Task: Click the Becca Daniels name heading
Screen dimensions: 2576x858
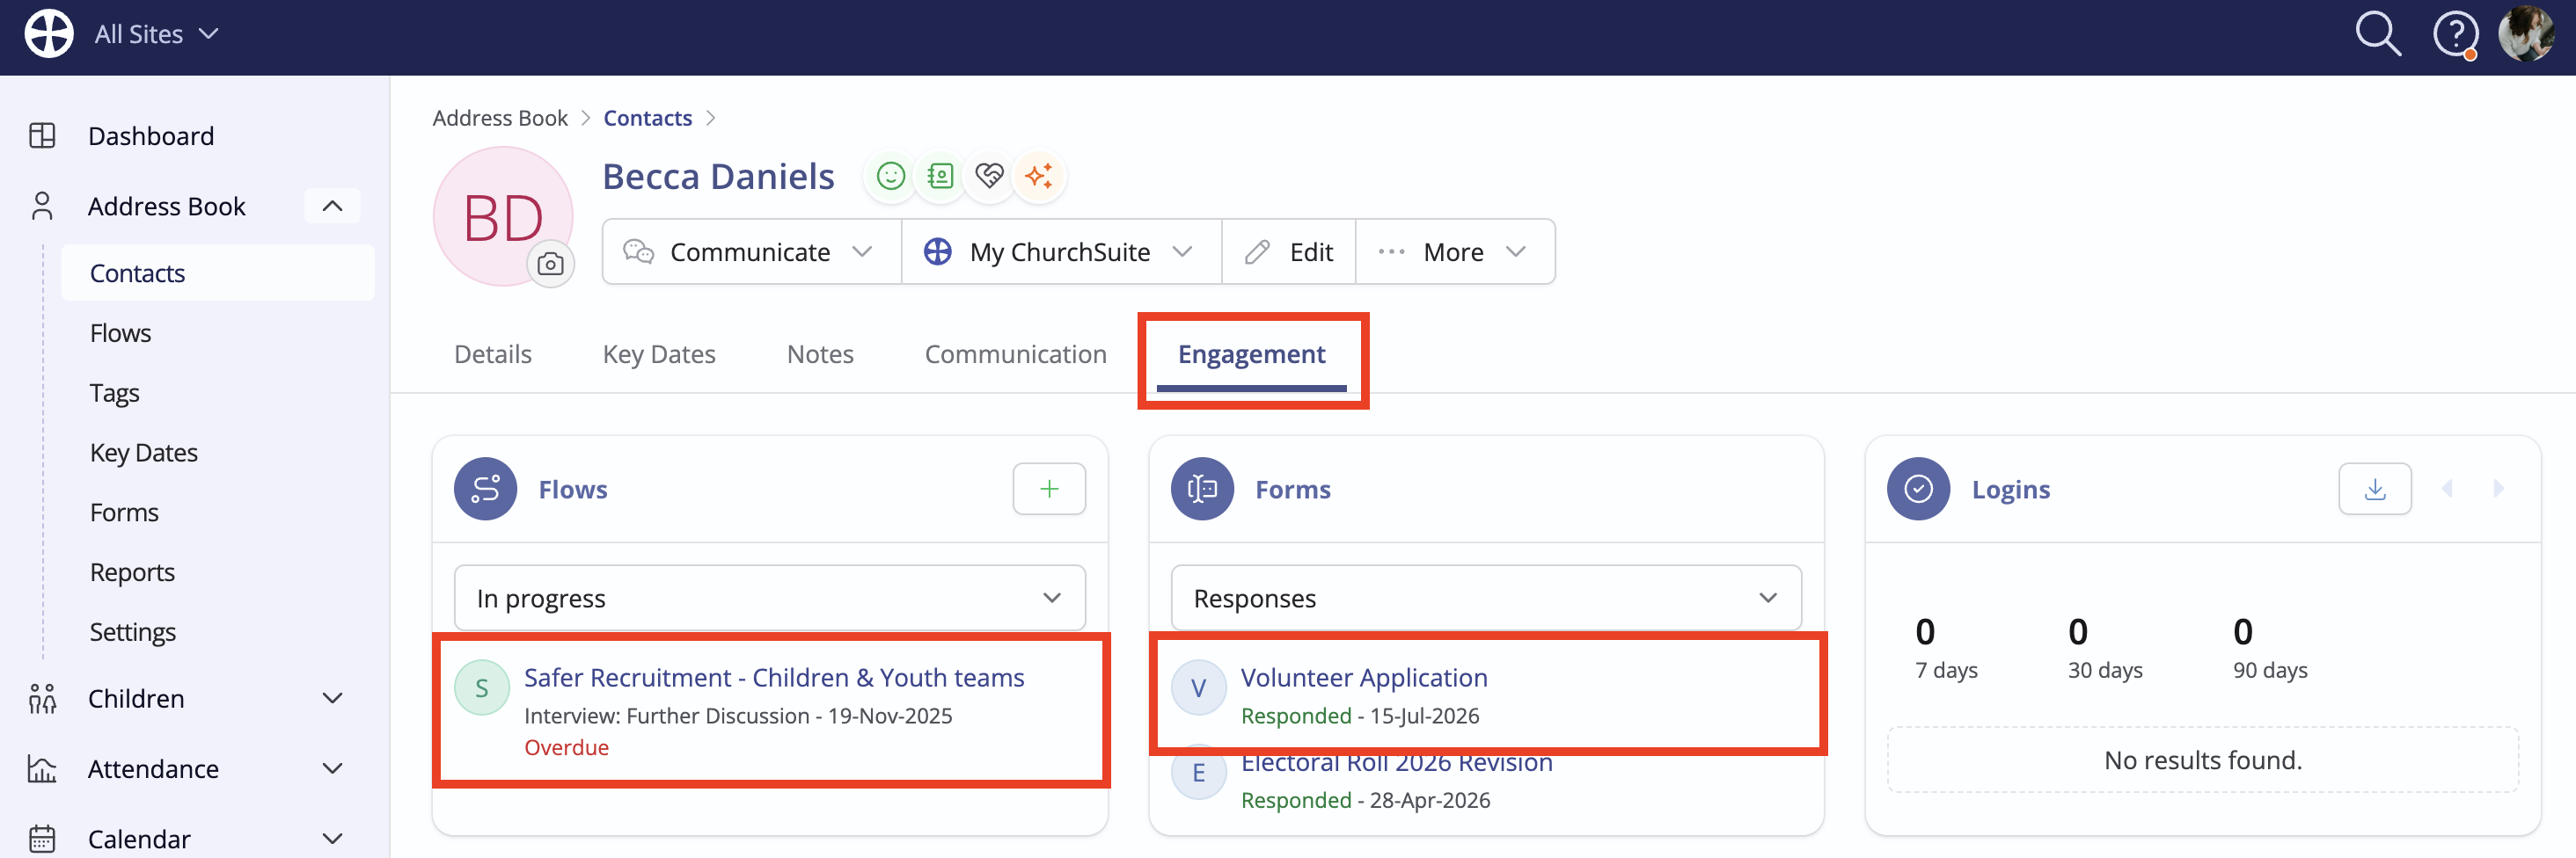Action: pos(718,176)
